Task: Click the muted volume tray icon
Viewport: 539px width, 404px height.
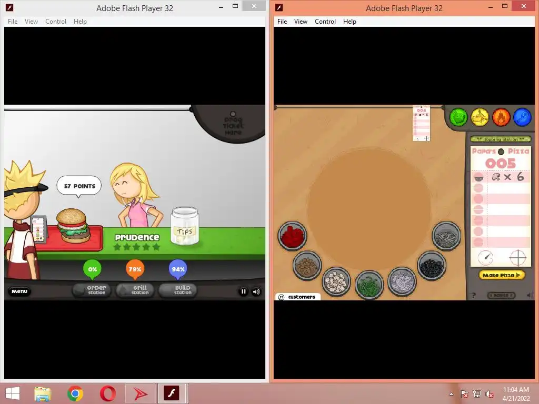Action: pos(490,394)
